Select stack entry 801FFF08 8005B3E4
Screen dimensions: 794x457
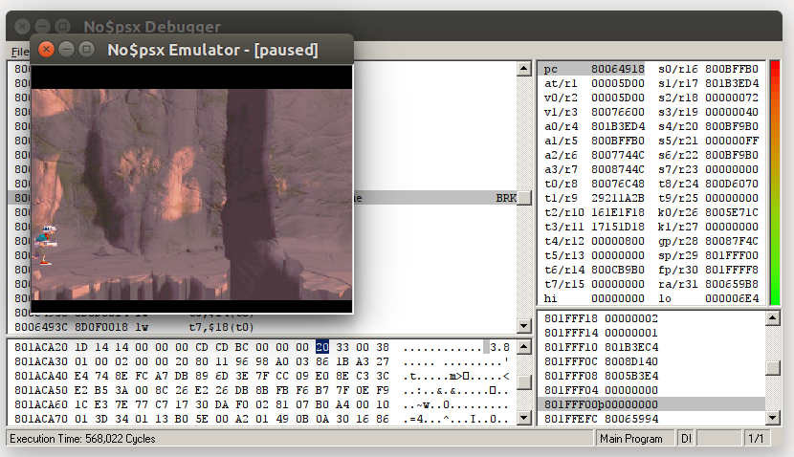(601, 376)
